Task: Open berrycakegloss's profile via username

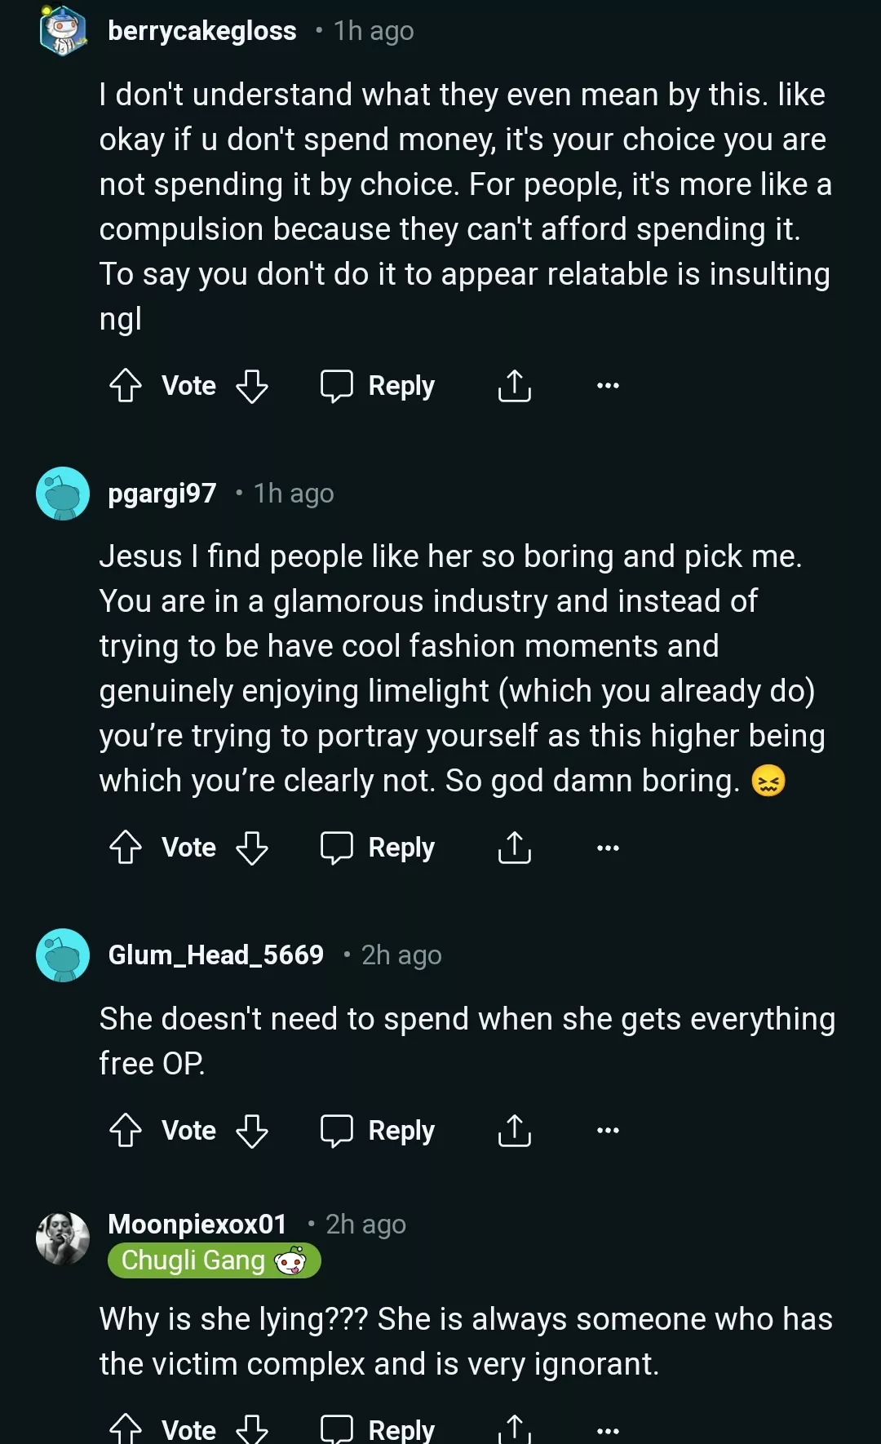Action: (x=202, y=31)
